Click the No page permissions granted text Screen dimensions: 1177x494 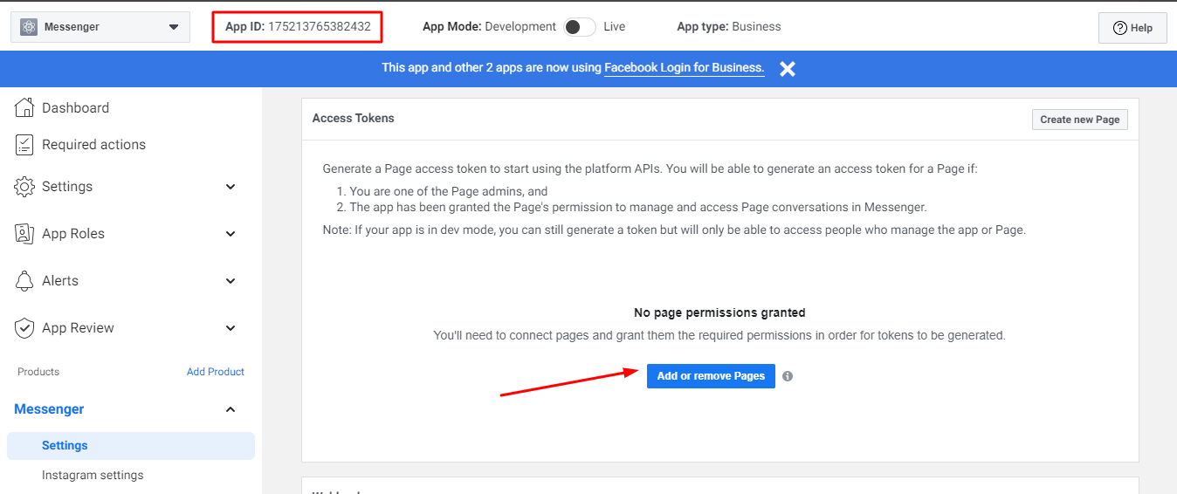[719, 312]
